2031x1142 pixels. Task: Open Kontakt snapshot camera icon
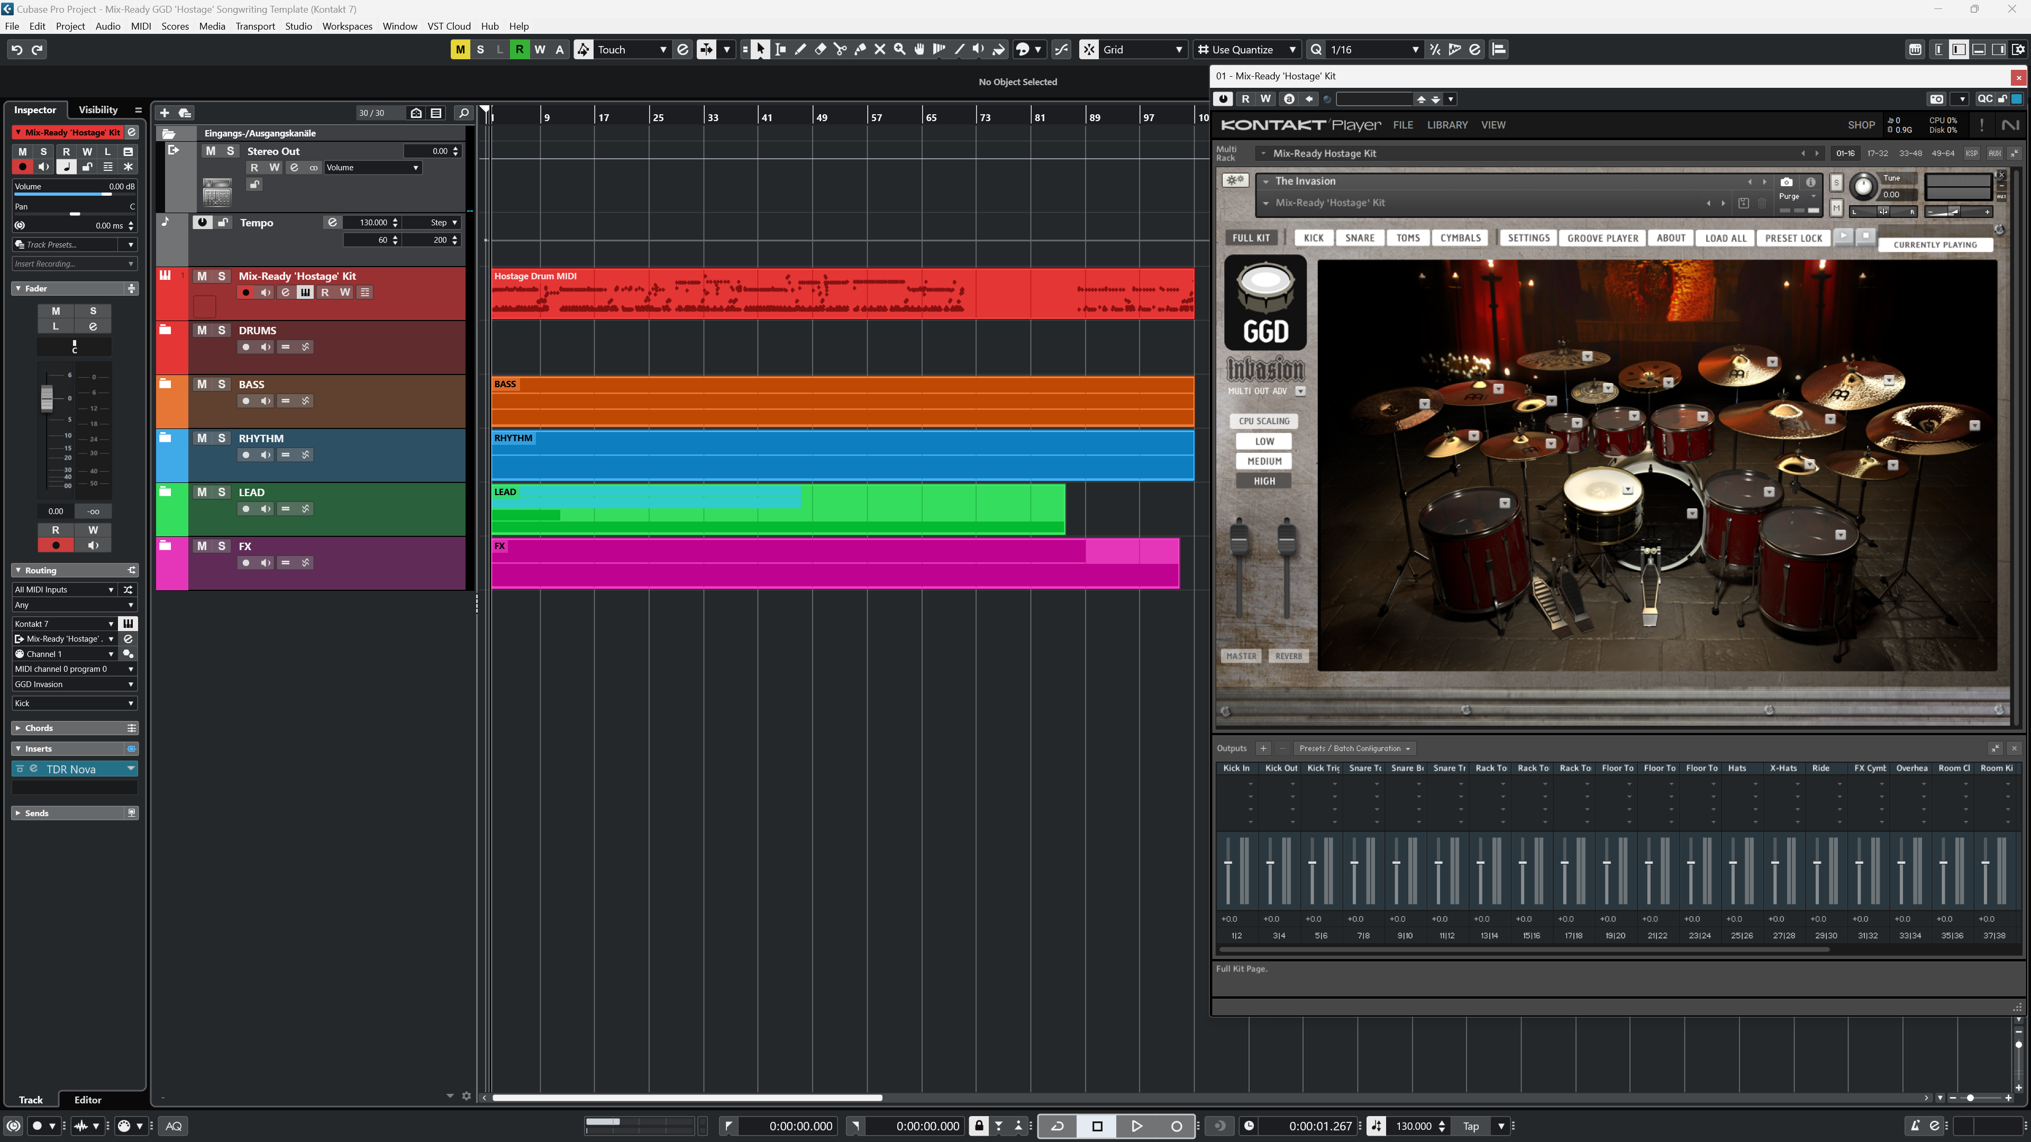(1786, 181)
